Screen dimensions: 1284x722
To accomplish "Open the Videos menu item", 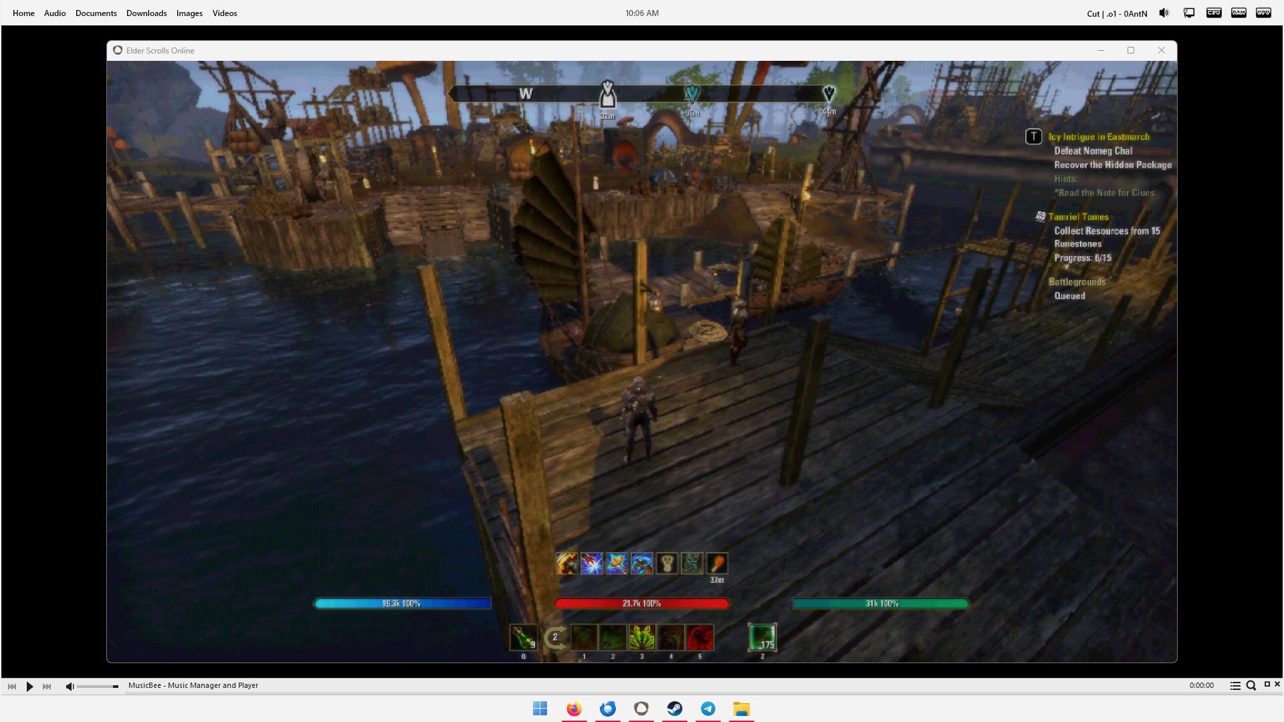I will (225, 13).
